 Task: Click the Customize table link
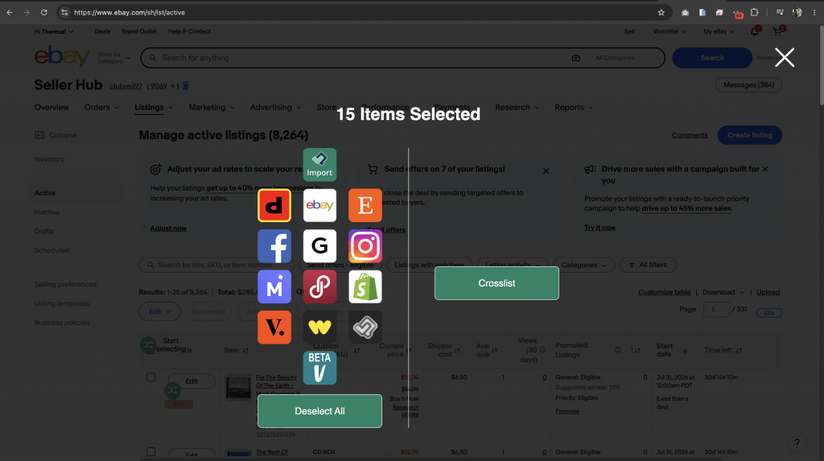pos(664,292)
